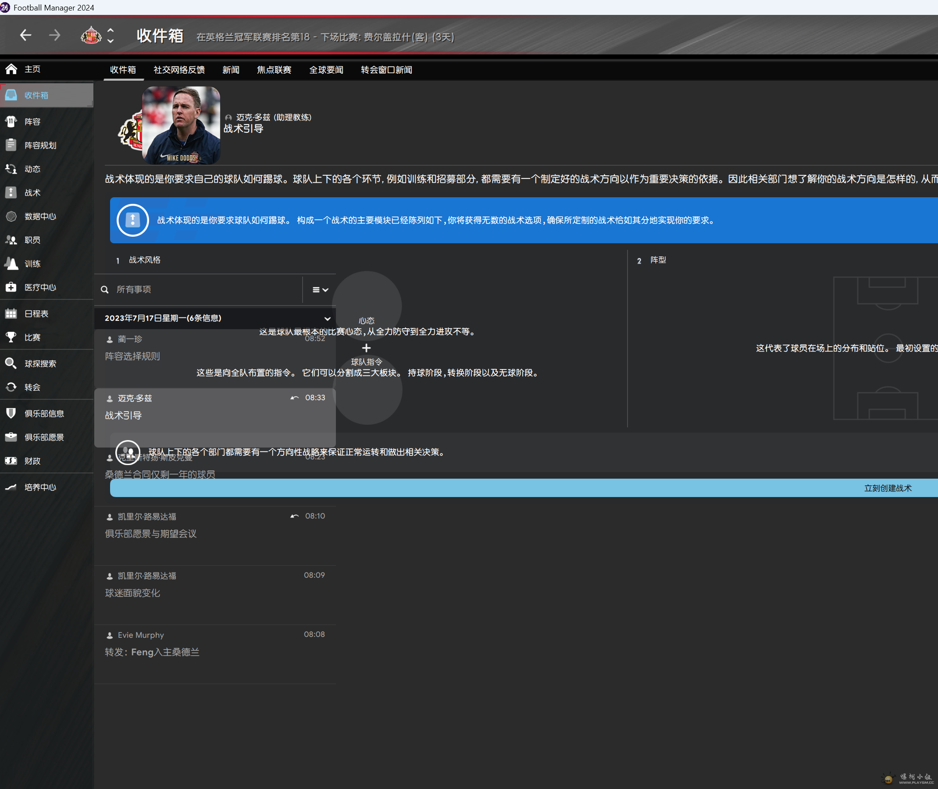
Task: Open 医疗中心 medical centre icon
Action: coord(11,287)
